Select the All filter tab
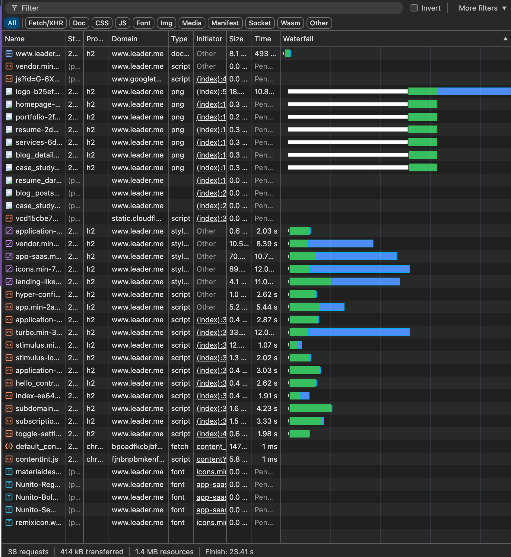 point(12,23)
